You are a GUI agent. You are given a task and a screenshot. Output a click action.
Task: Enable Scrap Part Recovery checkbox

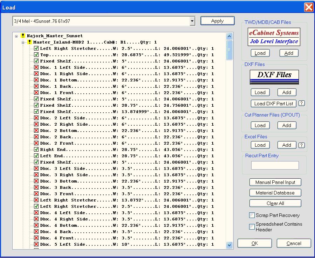tap(252, 215)
